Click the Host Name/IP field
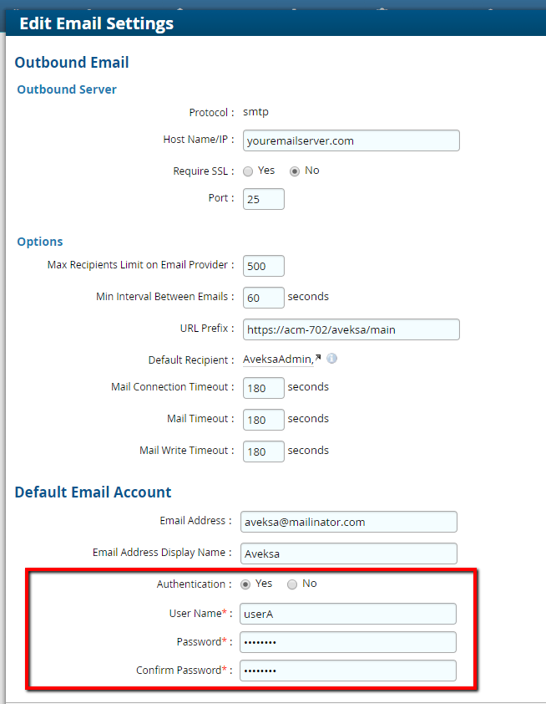Viewport: 546px width, 704px height. (351, 140)
